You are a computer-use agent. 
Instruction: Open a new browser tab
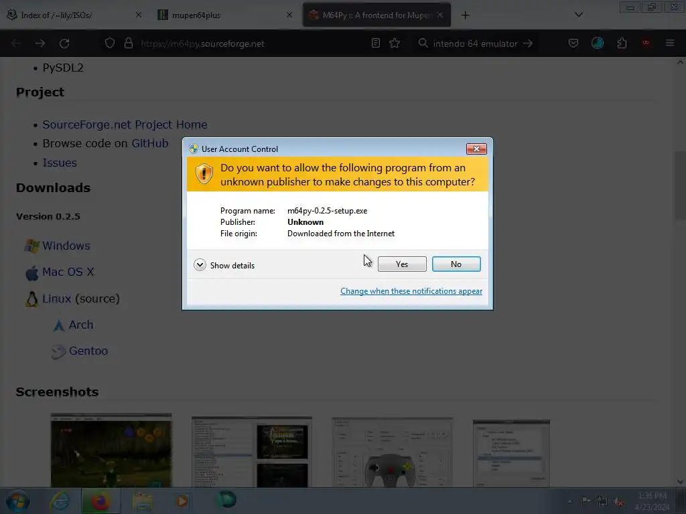tap(465, 15)
